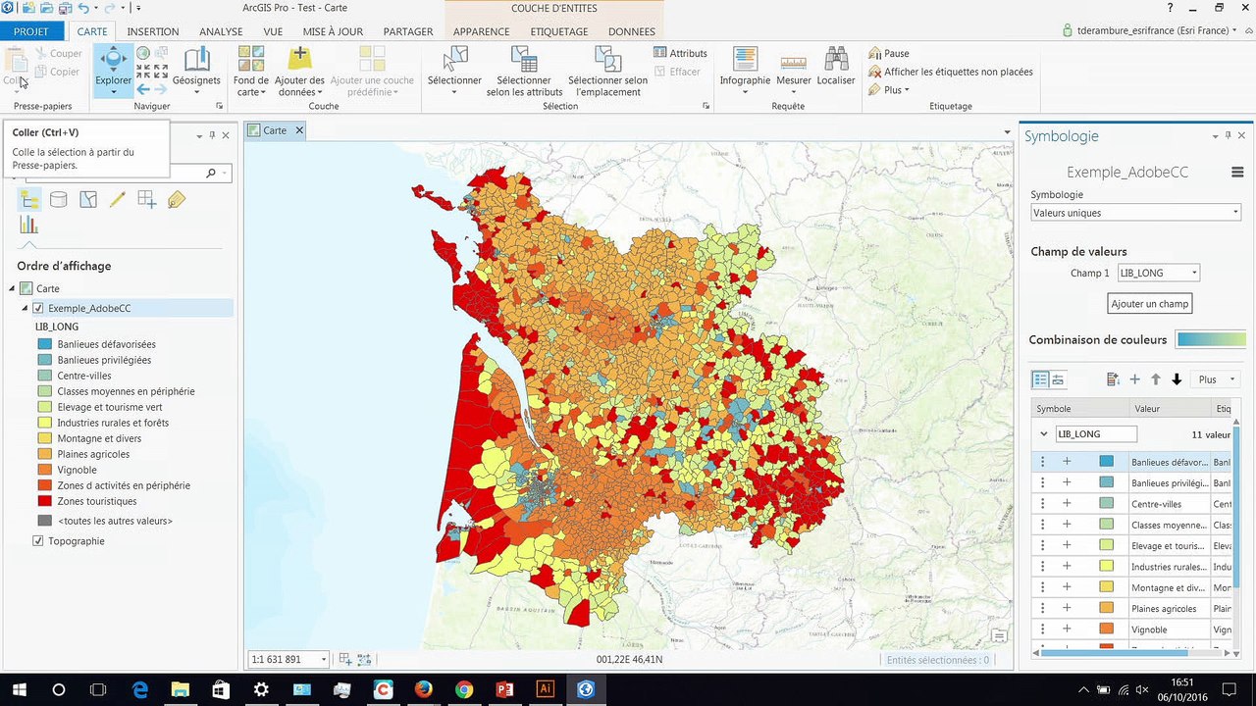List by labeling tag icon
Image resolution: width=1256 pixels, height=706 pixels.
pyautogui.click(x=177, y=199)
